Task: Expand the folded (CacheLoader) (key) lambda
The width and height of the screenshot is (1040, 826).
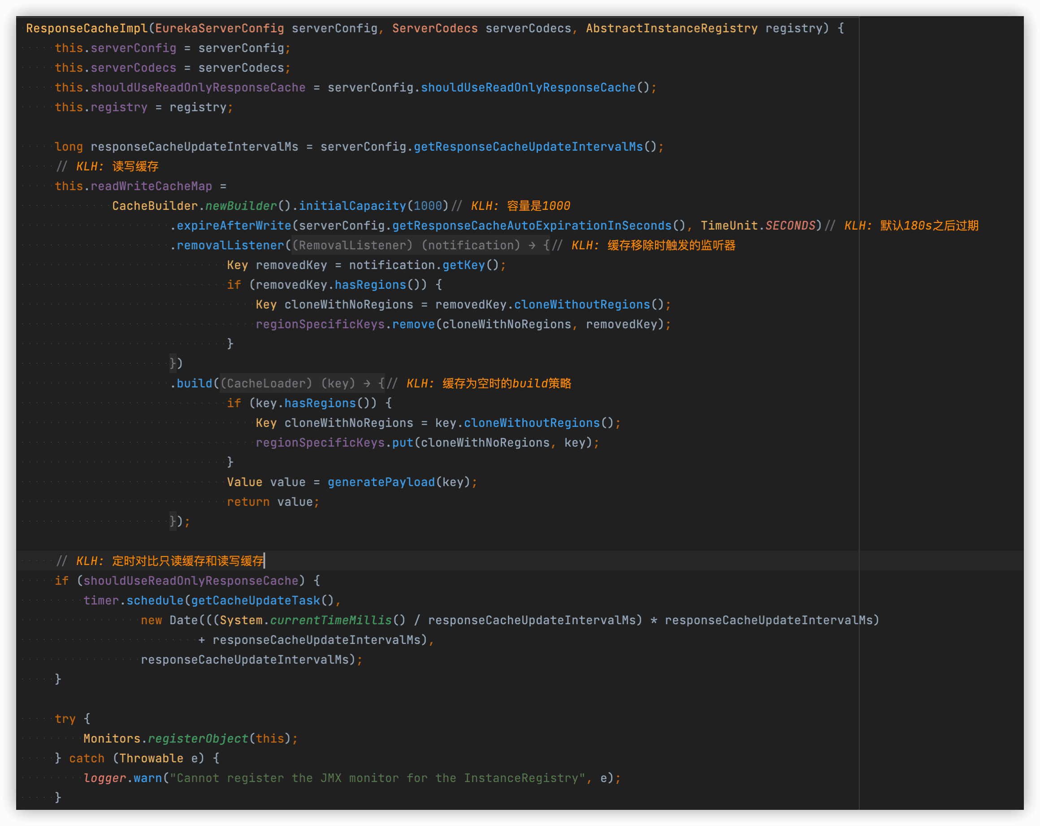Action: coord(303,383)
